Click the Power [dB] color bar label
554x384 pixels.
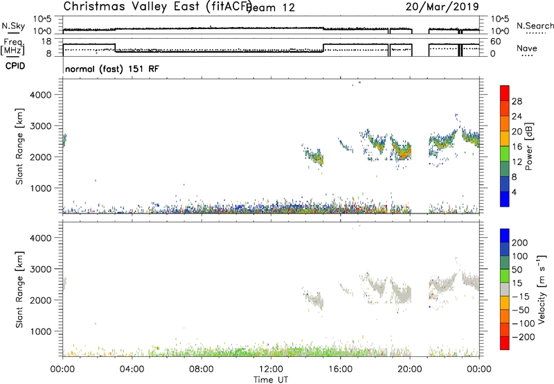(x=528, y=146)
